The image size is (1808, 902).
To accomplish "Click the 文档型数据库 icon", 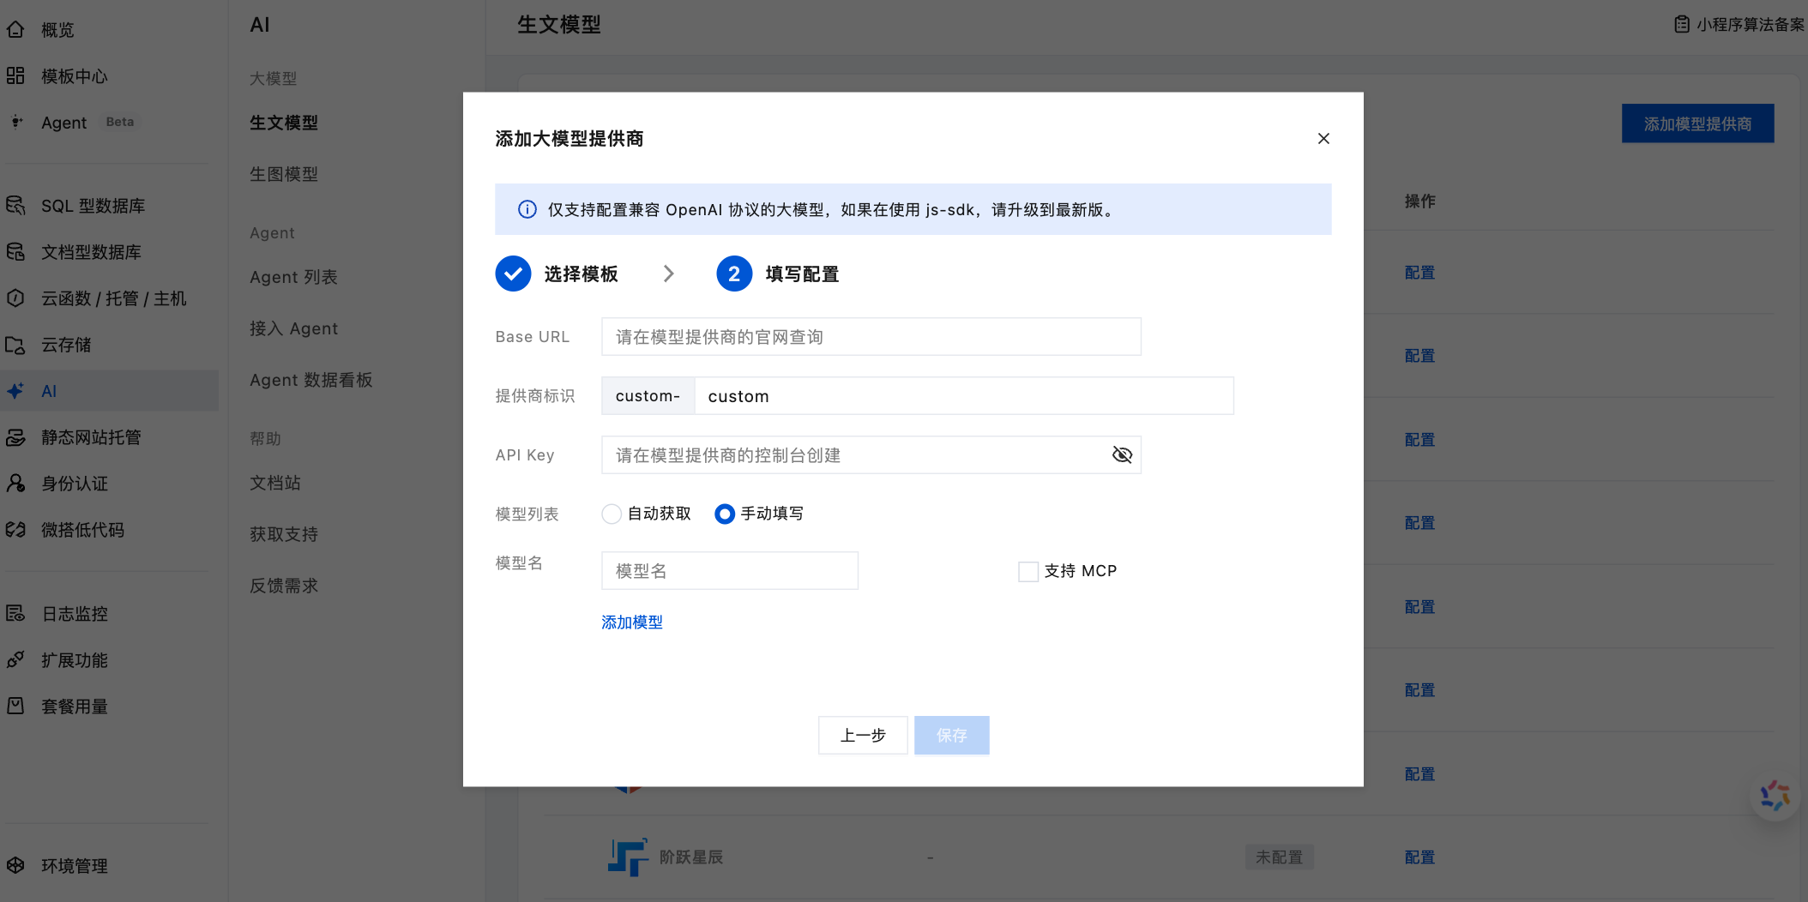I will coord(15,252).
